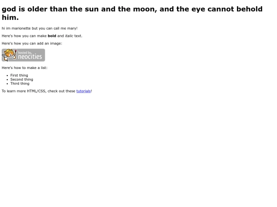The width and height of the screenshot is (277, 207).
Task: Click the bullet point before "Third thing"
Action: coord(7,84)
